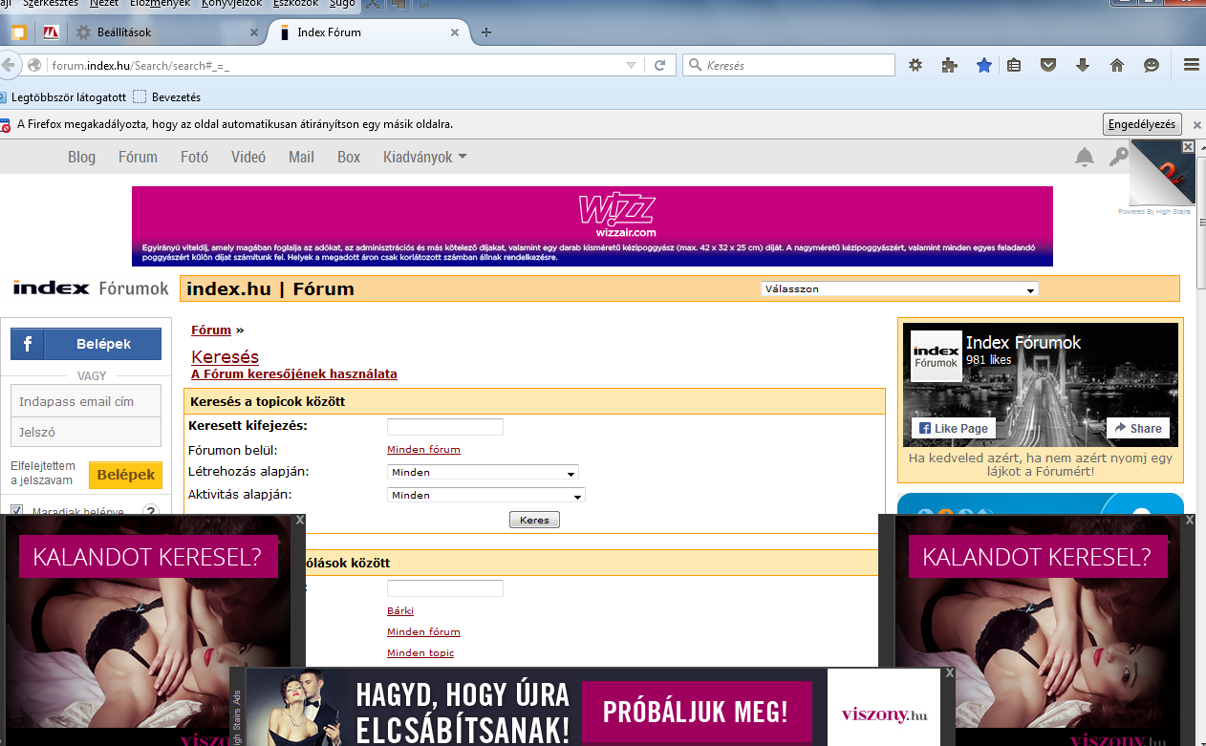The height and width of the screenshot is (746, 1206).
Task: Click the Wizz Air banner ad
Action: 592,226
